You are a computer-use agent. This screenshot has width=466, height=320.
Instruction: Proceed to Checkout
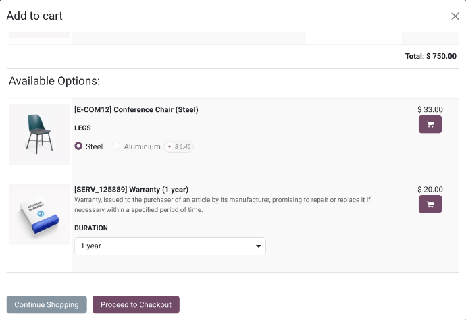tap(136, 304)
